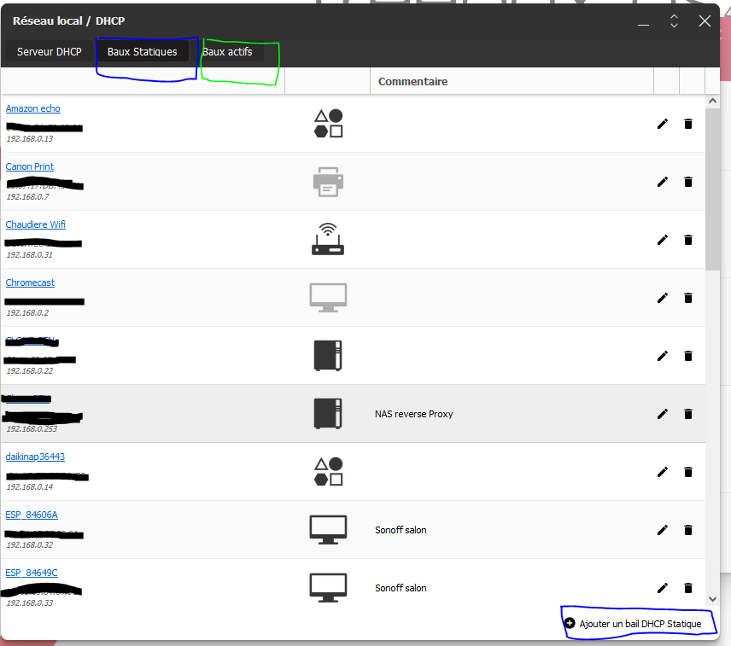Switch to the Serveur DHCP tab
This screenshot has width=731, height=646.
[50, 52]
